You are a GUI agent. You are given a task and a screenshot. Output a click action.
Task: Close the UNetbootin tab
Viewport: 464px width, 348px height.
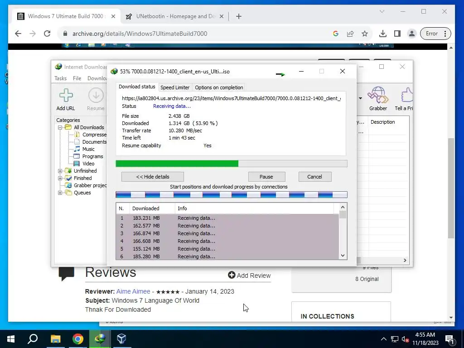(221, 16)
